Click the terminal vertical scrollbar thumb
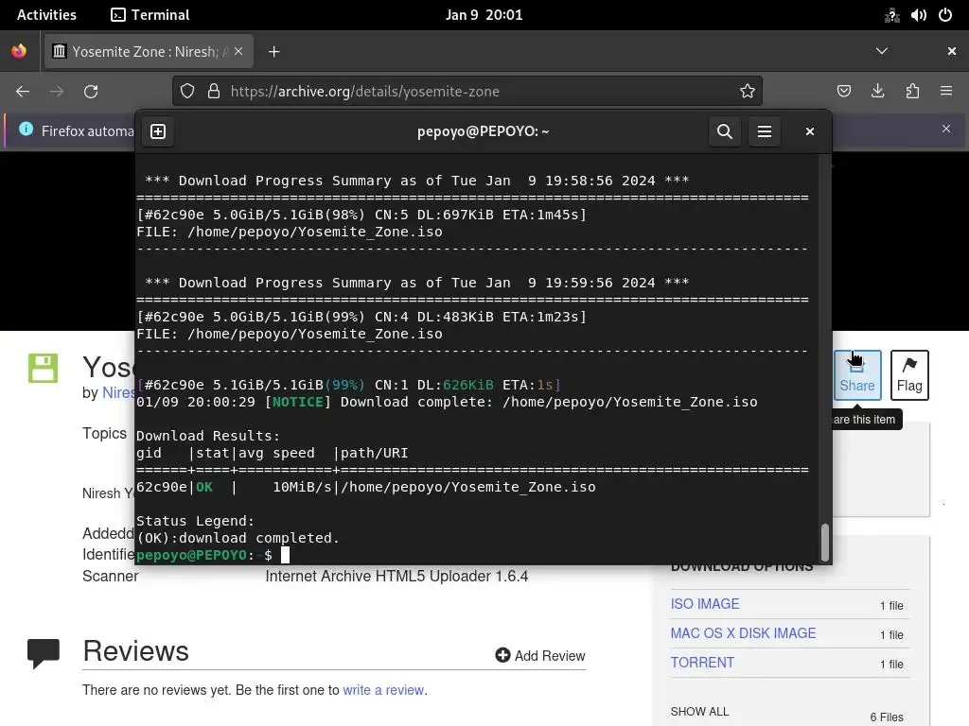The image size is (969, 726). pyautogui.click(x=824, y=542)
